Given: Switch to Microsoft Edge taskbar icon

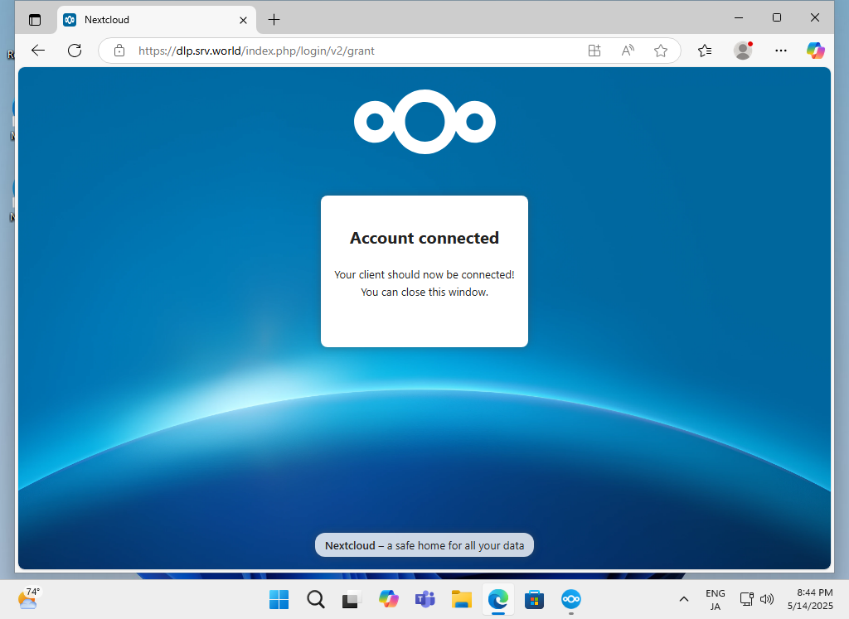Looking at the screenshot, I should 498,599.
